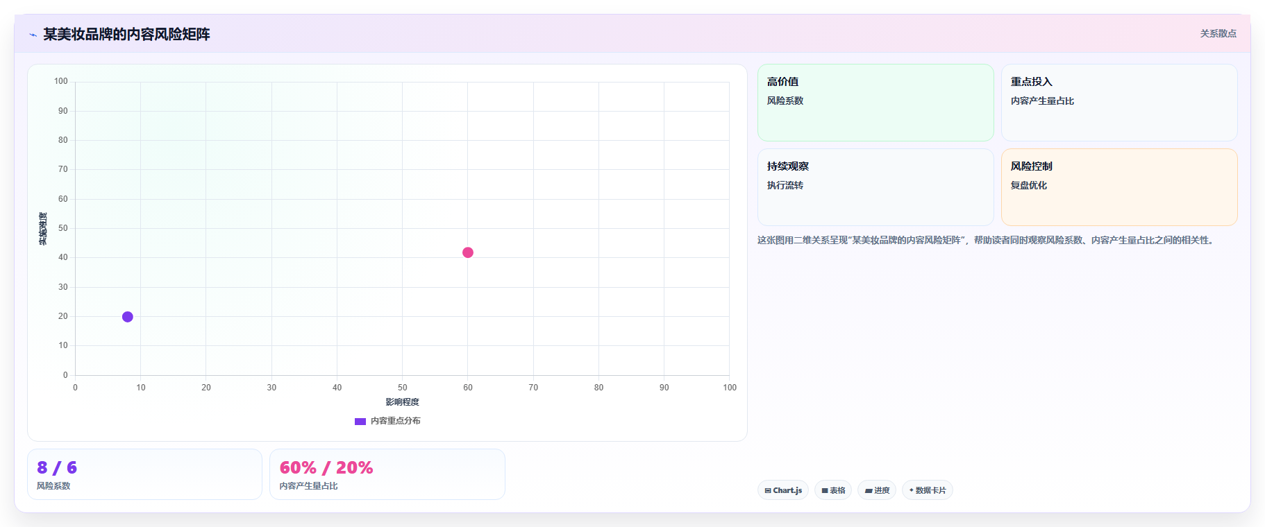Open the 持续观察 quadrant card
This screenshot has height=527, width=1265.
click(876, 187)
